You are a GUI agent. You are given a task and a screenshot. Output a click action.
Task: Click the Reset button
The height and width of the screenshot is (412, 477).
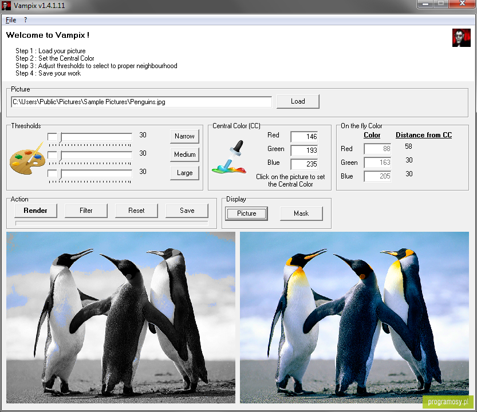click(x=136, y=211)
